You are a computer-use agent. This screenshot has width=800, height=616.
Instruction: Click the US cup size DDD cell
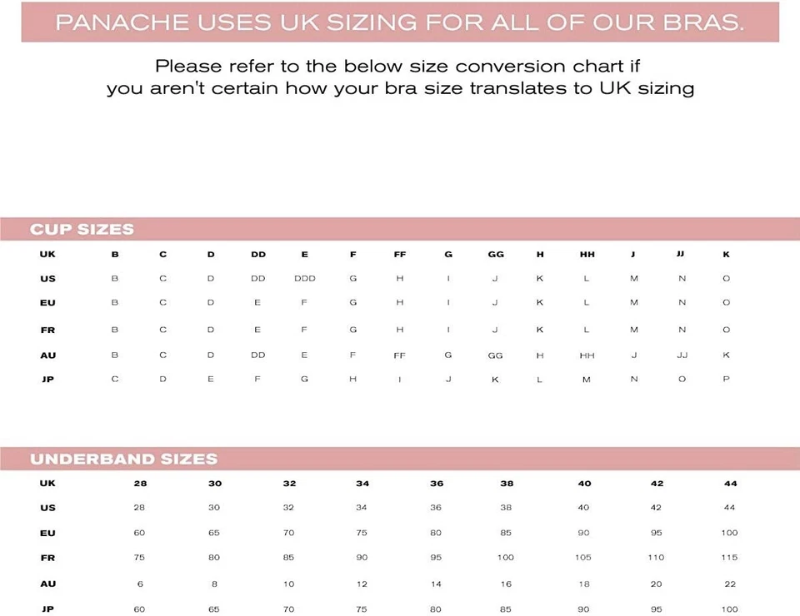click(305, 279)
